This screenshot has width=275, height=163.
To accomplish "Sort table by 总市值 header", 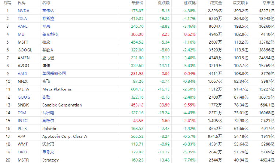I will [268, 3].
